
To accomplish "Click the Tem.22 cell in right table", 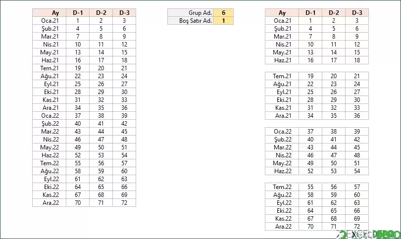I will [x=282, y=187].
